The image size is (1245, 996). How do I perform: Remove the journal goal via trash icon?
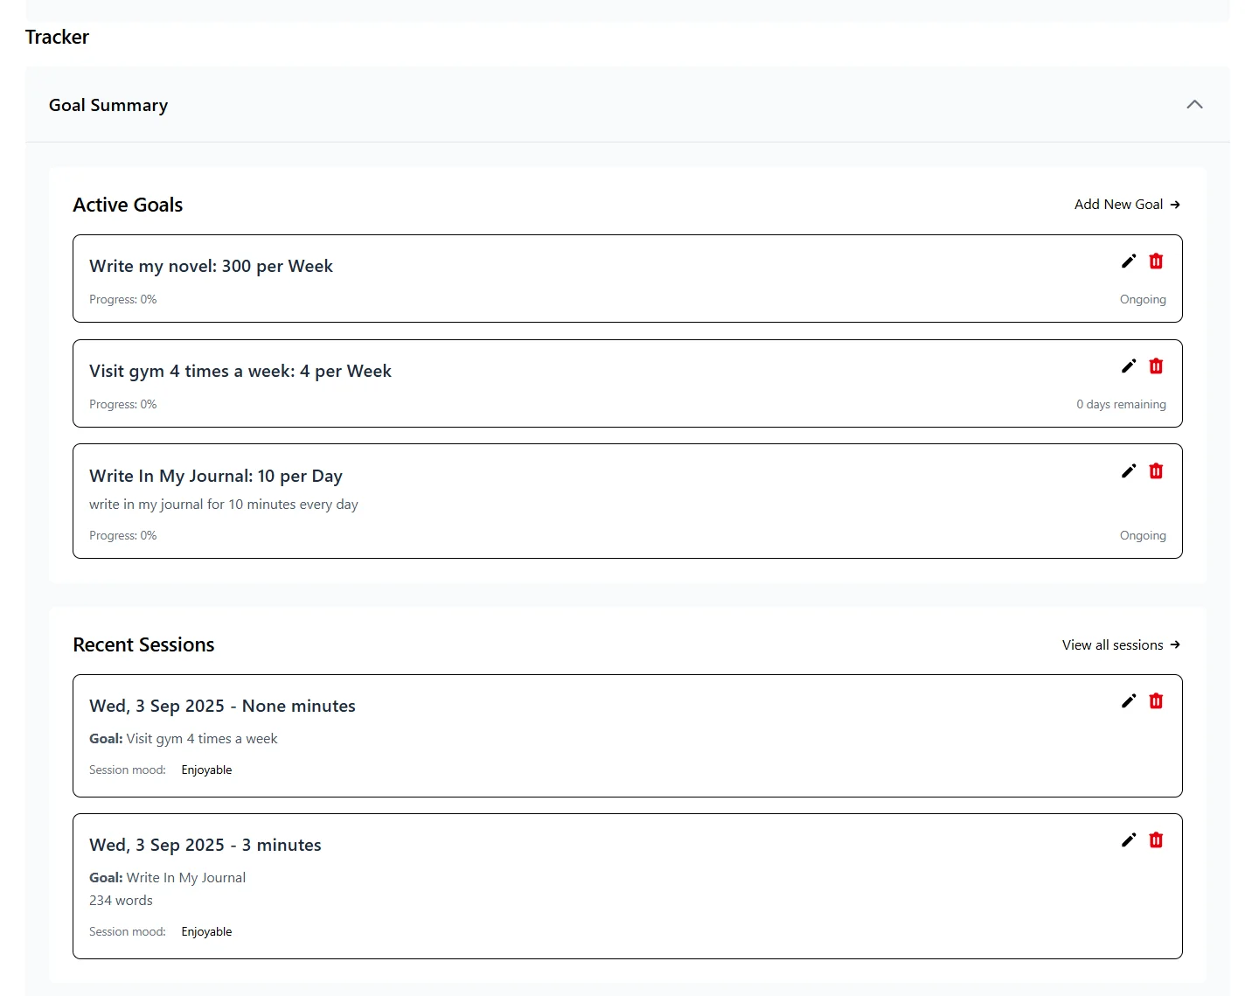point(1156,470)
